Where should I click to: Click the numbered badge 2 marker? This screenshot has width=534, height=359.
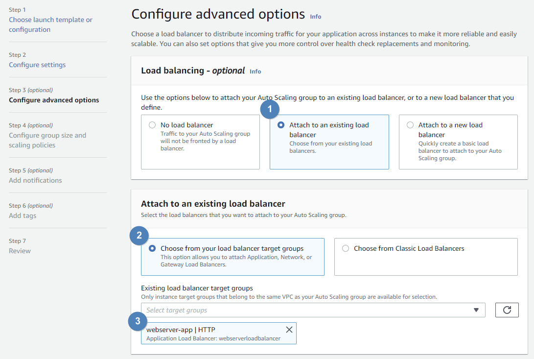coord(139,236)
